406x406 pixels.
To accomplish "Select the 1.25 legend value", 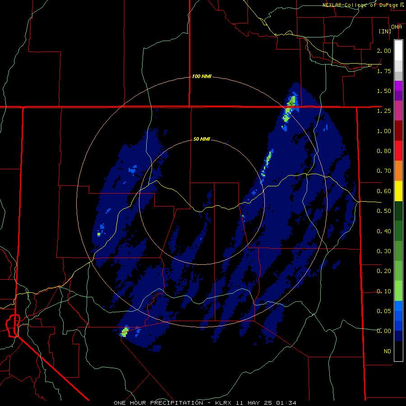I will coord(384,111).
